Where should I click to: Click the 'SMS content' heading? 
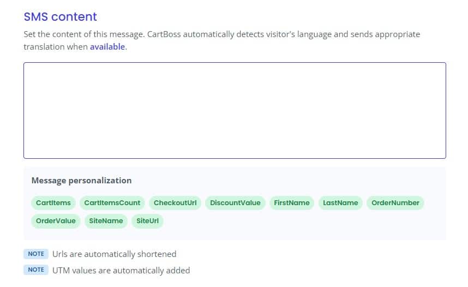pyautogui.click(x=61, y=17)
